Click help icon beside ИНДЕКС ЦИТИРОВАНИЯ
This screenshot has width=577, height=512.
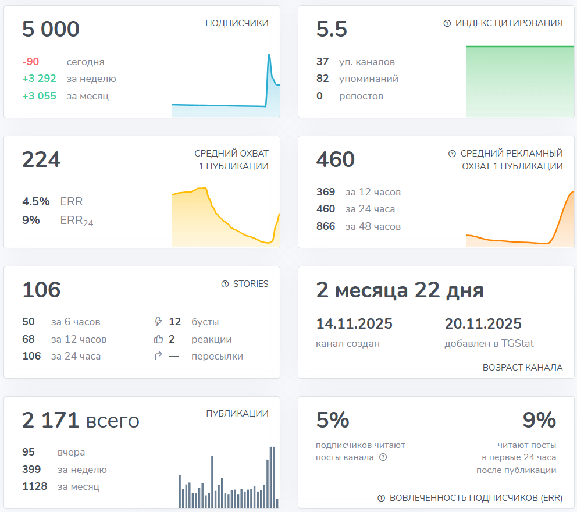point(447,23)
